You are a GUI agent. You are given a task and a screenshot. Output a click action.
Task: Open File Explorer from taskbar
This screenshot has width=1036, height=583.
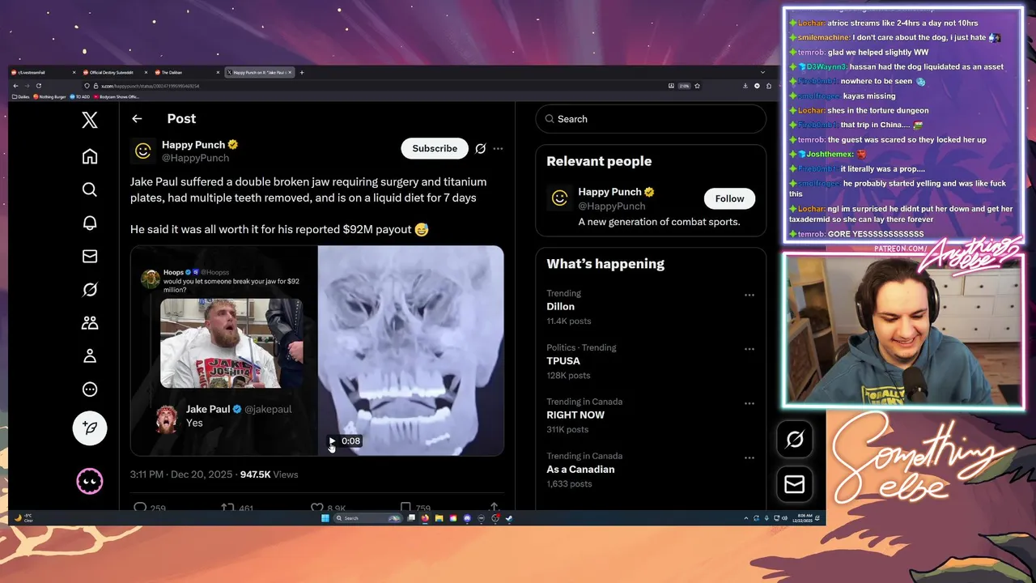439,518
